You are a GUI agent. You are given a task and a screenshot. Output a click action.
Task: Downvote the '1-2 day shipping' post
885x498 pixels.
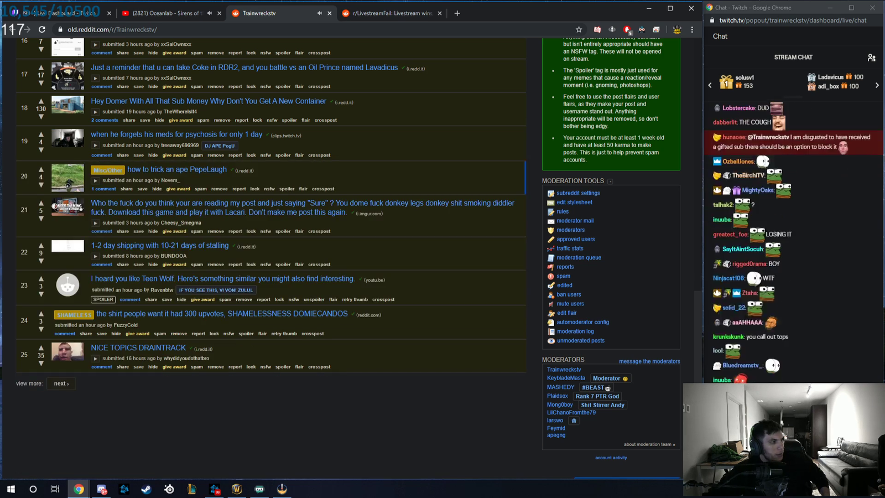pyautogui.click(x=41, y=261)
